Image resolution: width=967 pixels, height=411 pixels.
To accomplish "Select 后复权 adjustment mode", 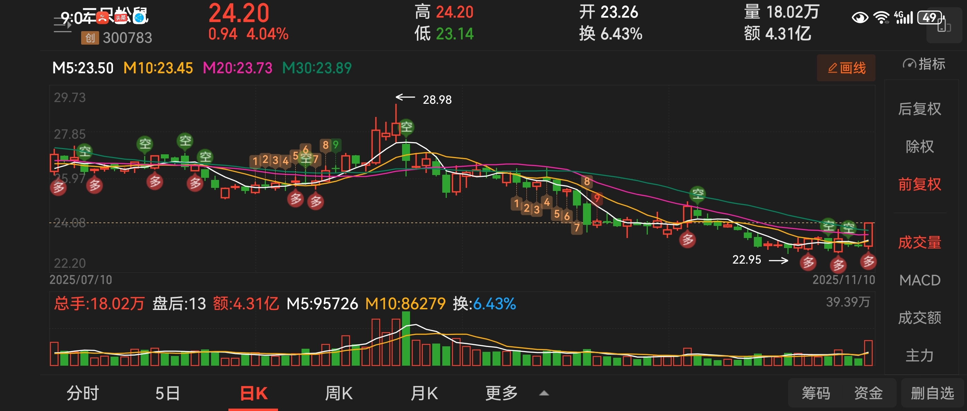I will 919,109.
